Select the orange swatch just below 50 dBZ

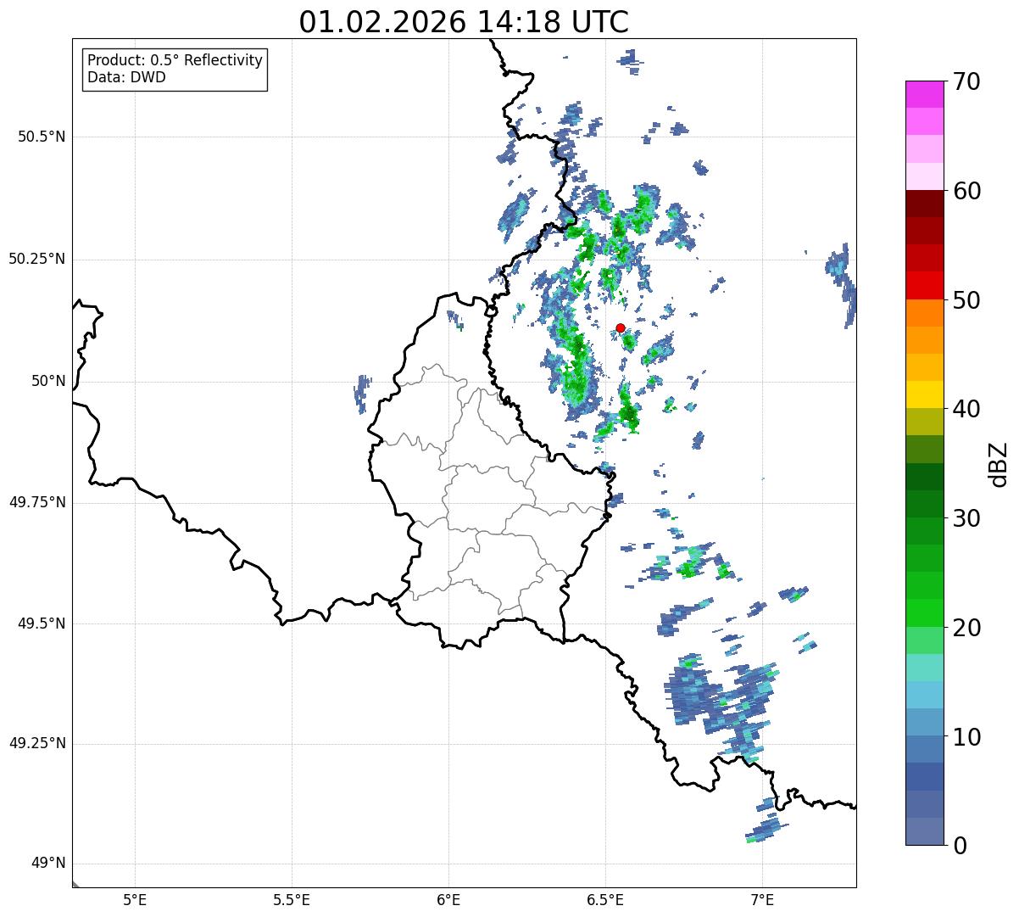click(x=925, y=313)
